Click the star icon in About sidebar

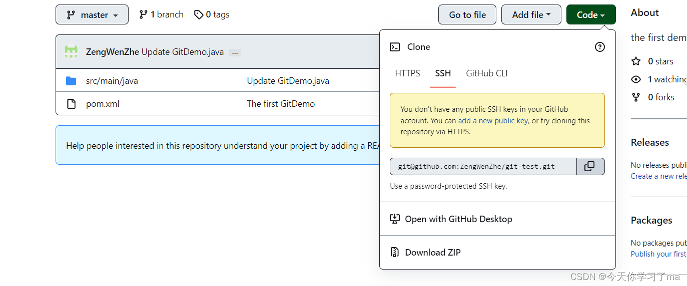pyautogui.click(x=636, y=61)
